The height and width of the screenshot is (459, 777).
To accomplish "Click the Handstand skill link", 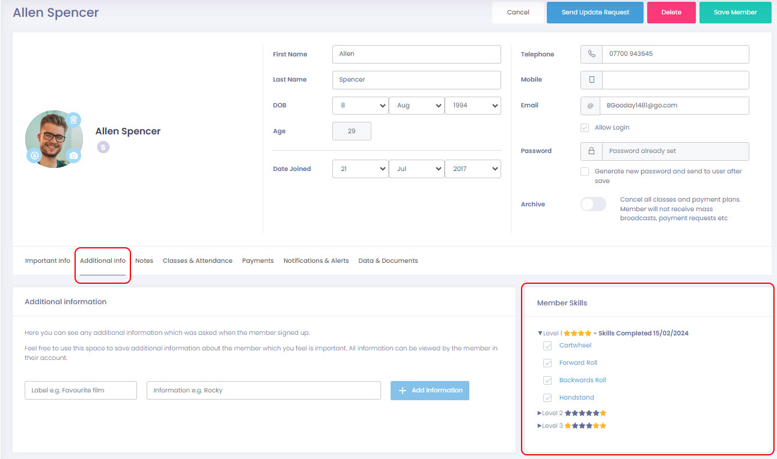I will (x=576, y=398).
